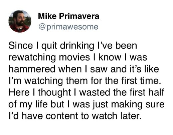Click the @ symbol of the handle
This screenshot has width=173, height=135.
(42, 27)
